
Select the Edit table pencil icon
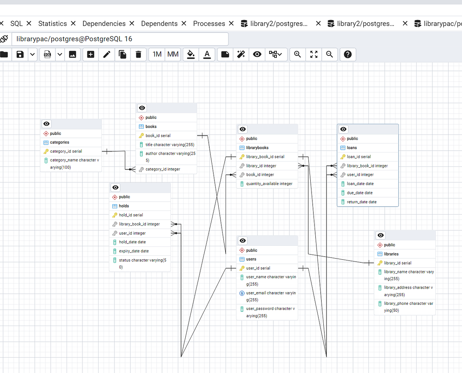tap(106, 54)
